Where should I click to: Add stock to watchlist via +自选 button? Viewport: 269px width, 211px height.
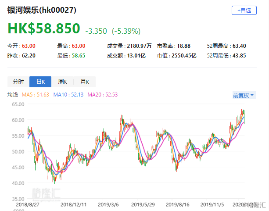coord(244,10)
